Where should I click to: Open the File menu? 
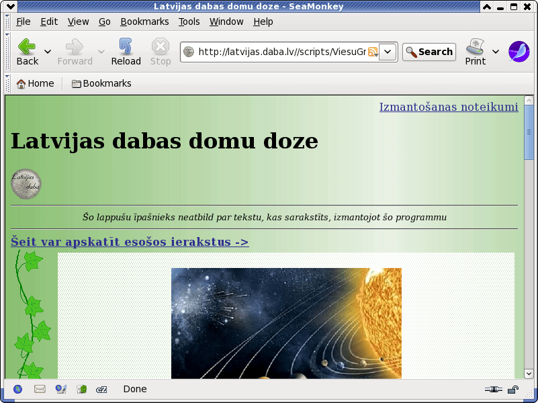(x=24, y=21)
